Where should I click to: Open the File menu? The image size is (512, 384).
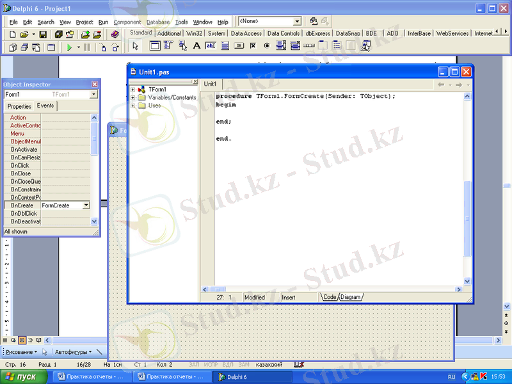pyautogui.click(x=13, y=22)
